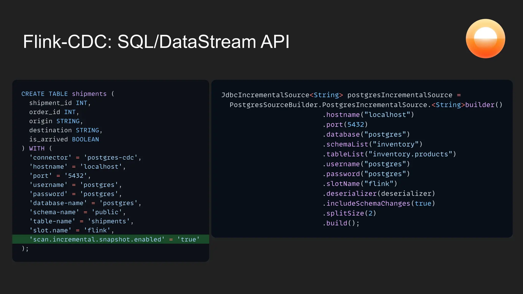Click the 'schema-name' = 'public' line
523x294 pixels.
(78, 212)
